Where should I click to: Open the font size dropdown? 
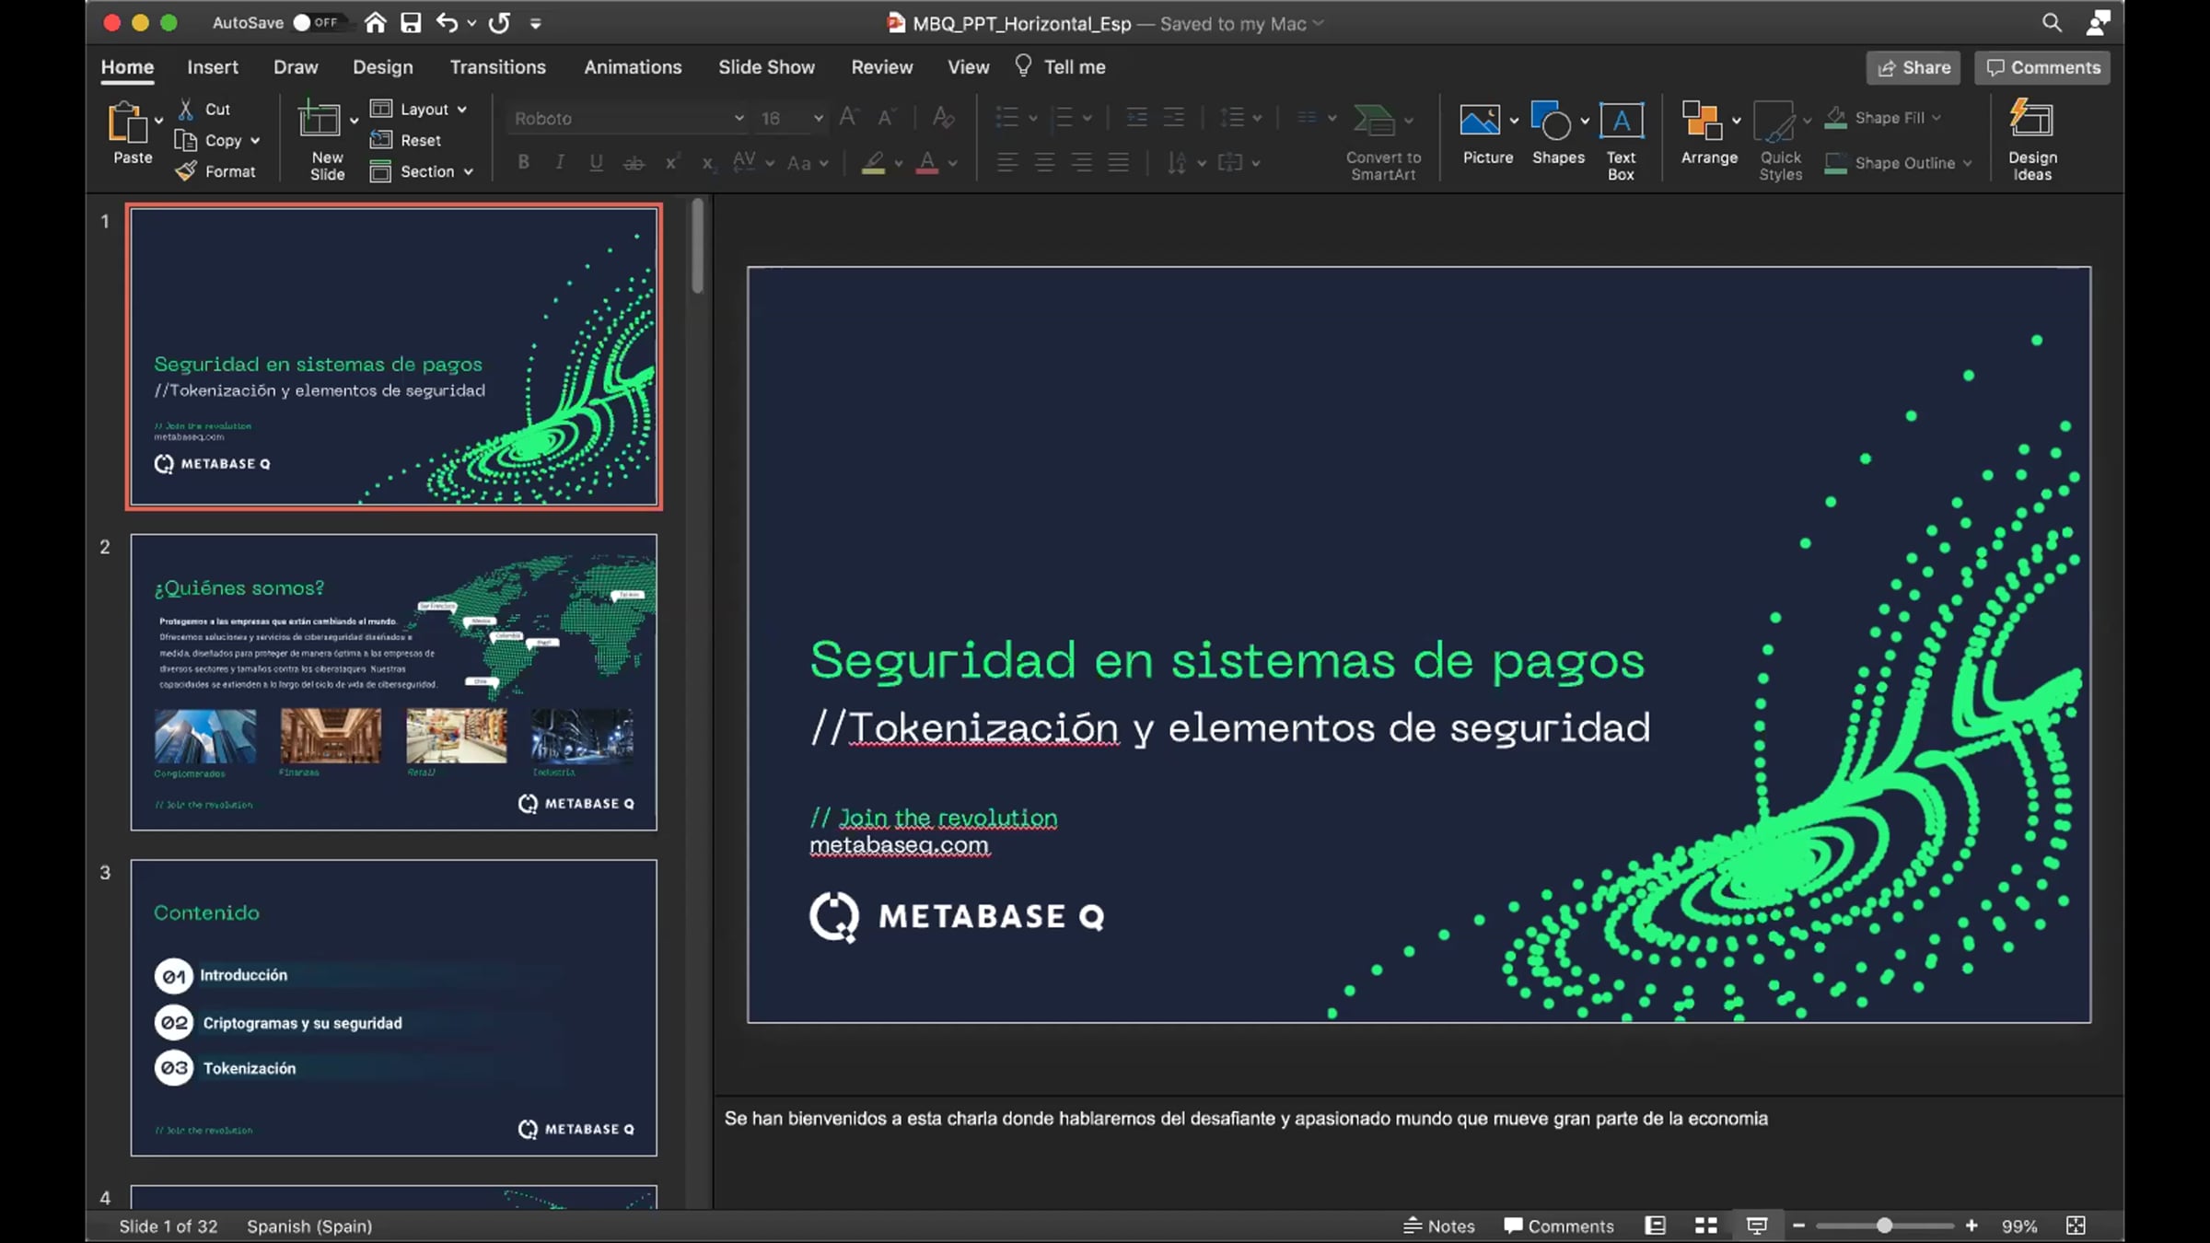point(818,118)
